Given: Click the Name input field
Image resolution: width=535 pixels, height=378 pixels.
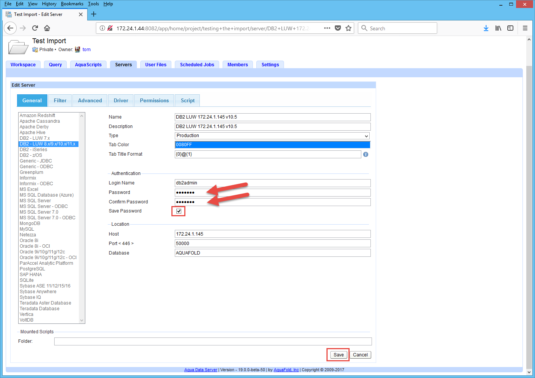Looking at the screenshot, I should (x=273, y=117).
